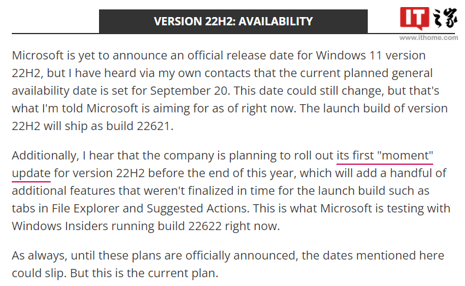This screenshot has height=286, width=465.
Task: Click the "VERSION 22H2: AVAILABILITY" header banner
Action: (233, 21)
